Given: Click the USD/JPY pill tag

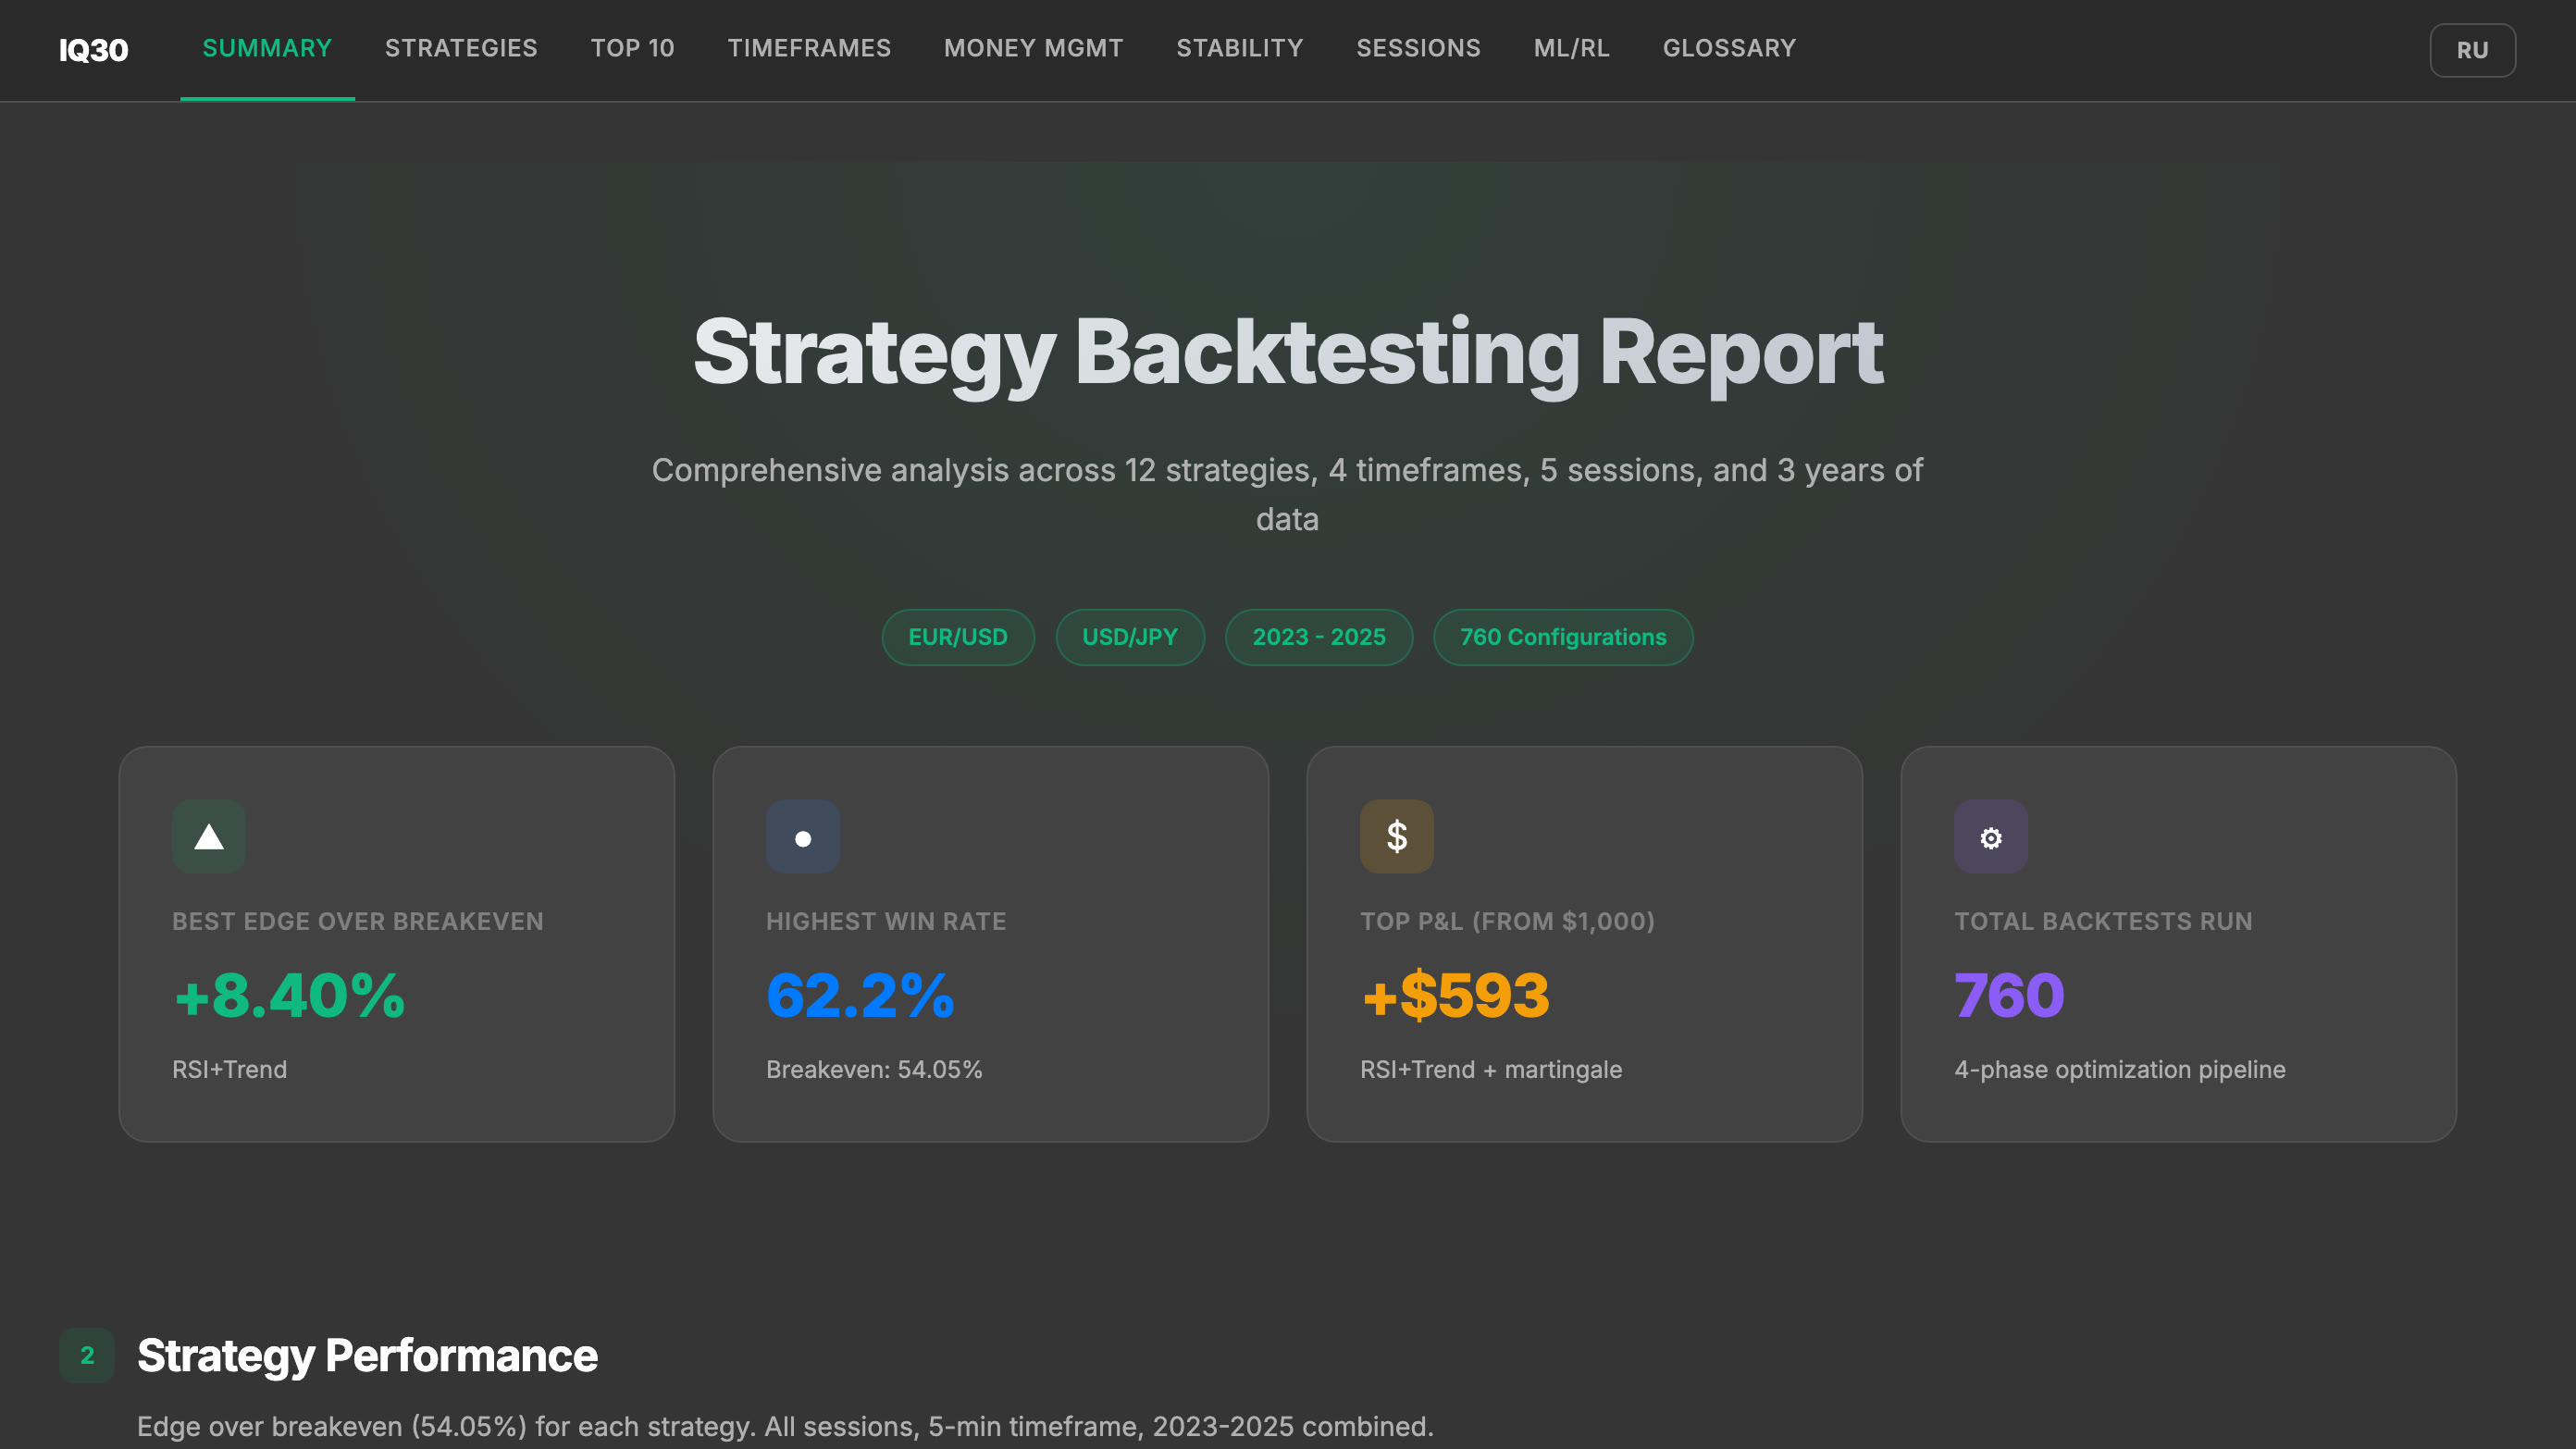Looking at the screenshot, I should pyautogui.click(x=1130, y=637).
